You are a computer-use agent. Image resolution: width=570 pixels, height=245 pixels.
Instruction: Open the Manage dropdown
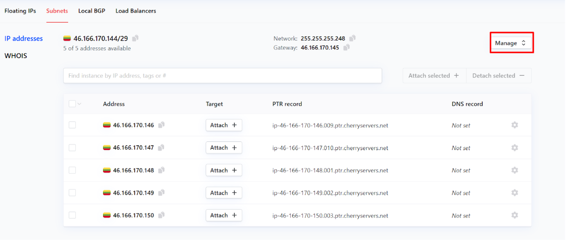511,43
